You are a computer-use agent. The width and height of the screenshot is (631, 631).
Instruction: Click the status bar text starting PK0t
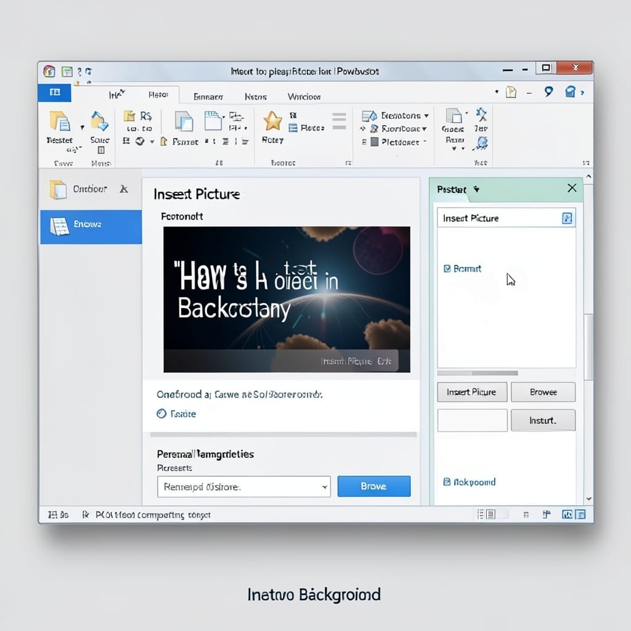[x=153, y=515]
